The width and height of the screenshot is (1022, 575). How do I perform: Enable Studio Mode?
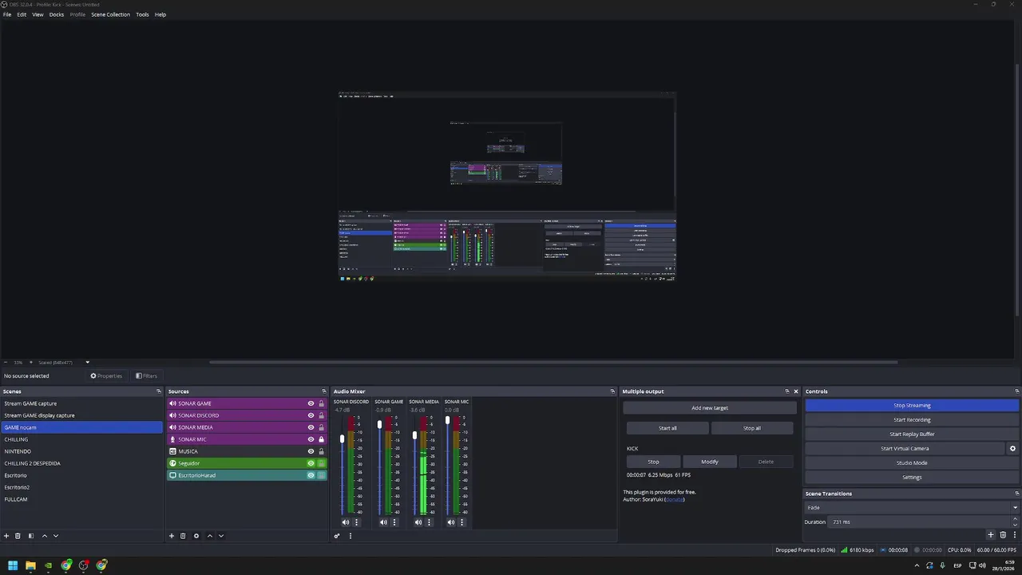coord(912,463)
